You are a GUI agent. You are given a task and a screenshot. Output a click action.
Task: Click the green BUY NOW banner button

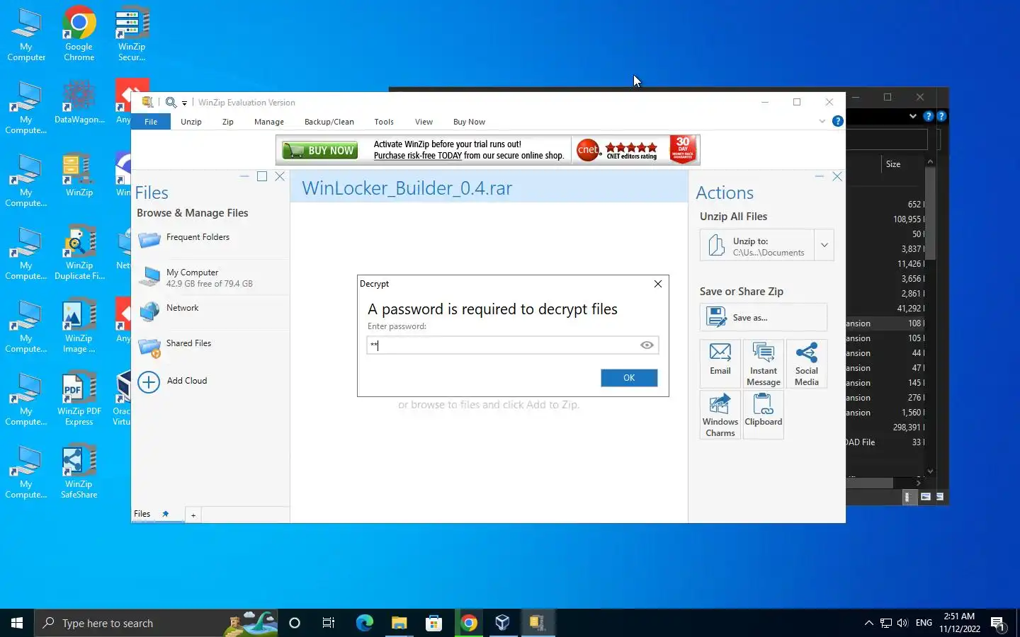click(x=320, y=150)
